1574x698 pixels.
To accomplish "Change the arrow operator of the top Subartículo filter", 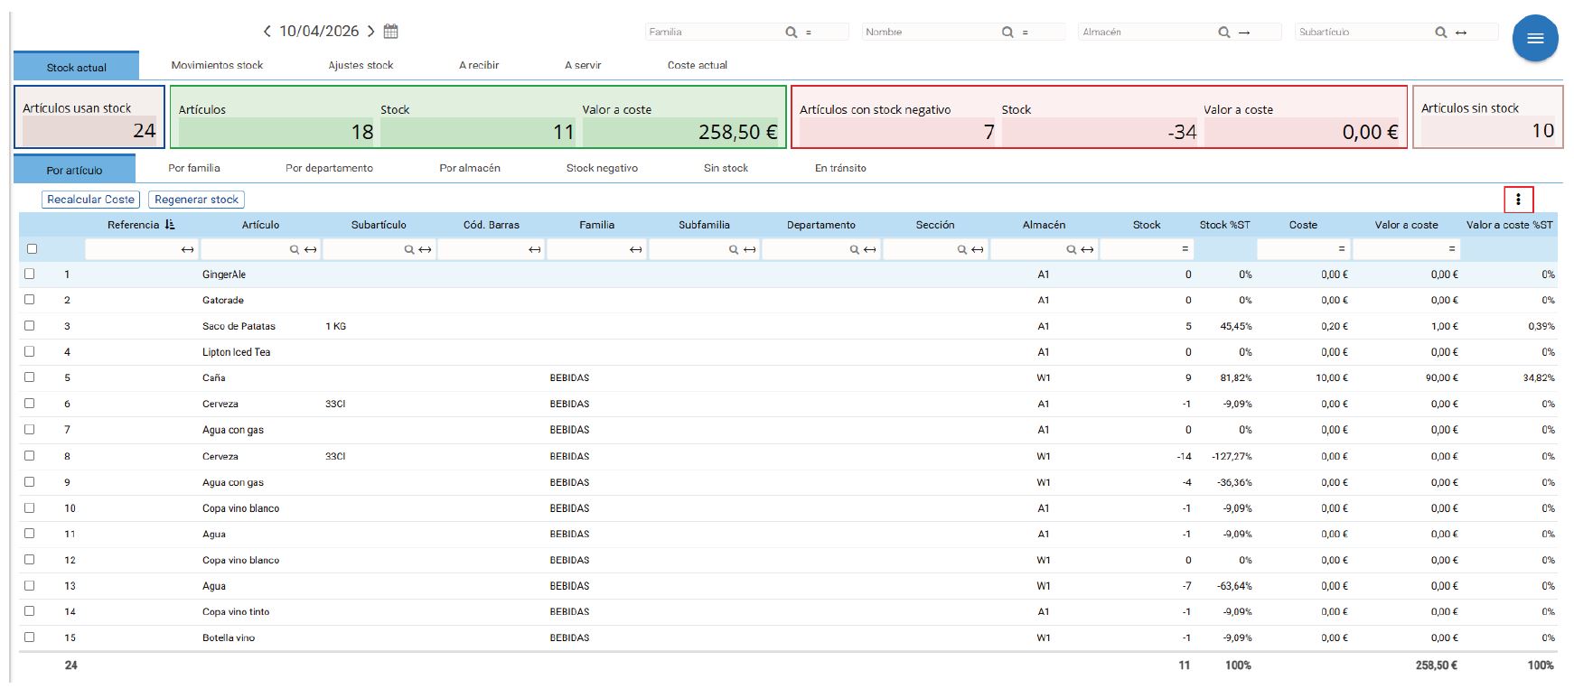I will (1461, 33).
